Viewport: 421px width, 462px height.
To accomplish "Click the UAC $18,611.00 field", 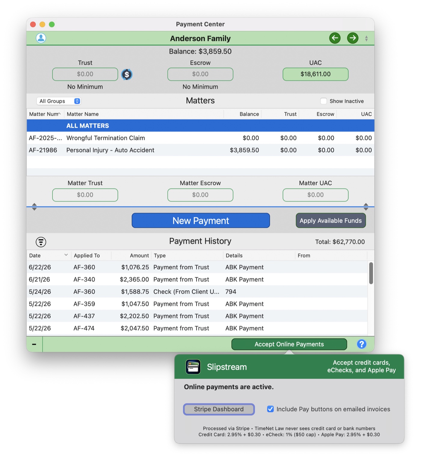I will point(315,74).
